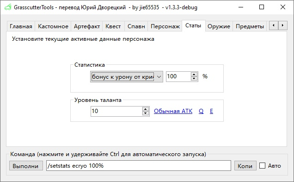Expand the Статистика stat dropdown
The width and height of the screenshot is (294, 182).
(x=127, y=76)
